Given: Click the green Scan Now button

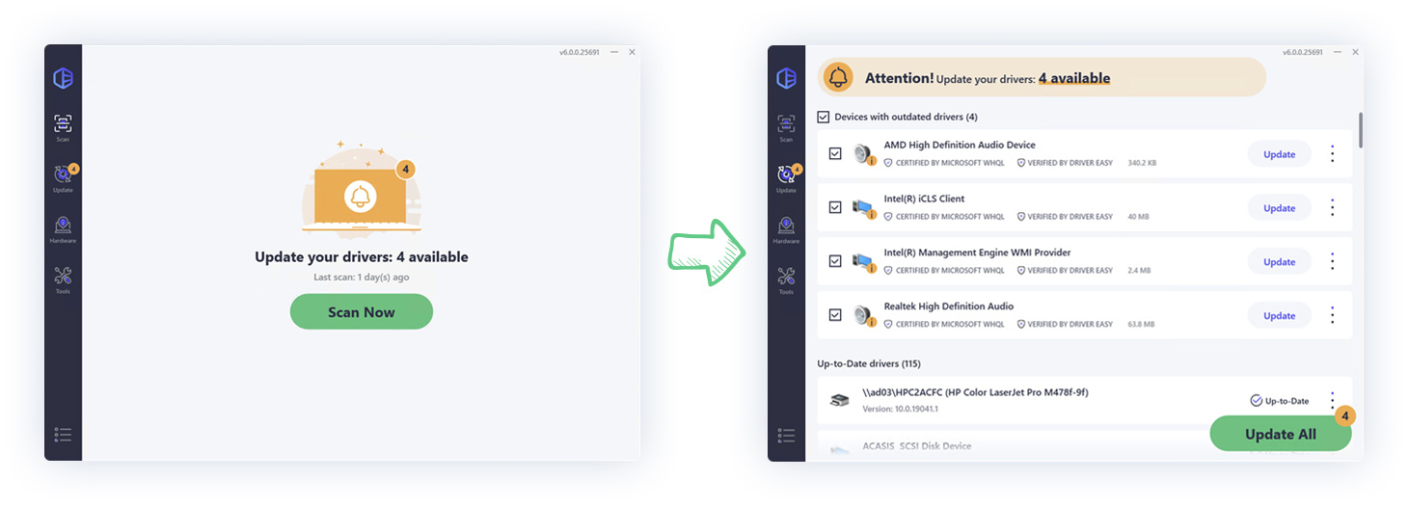Looking at the screenshot, I should click(x=362, y=311).
